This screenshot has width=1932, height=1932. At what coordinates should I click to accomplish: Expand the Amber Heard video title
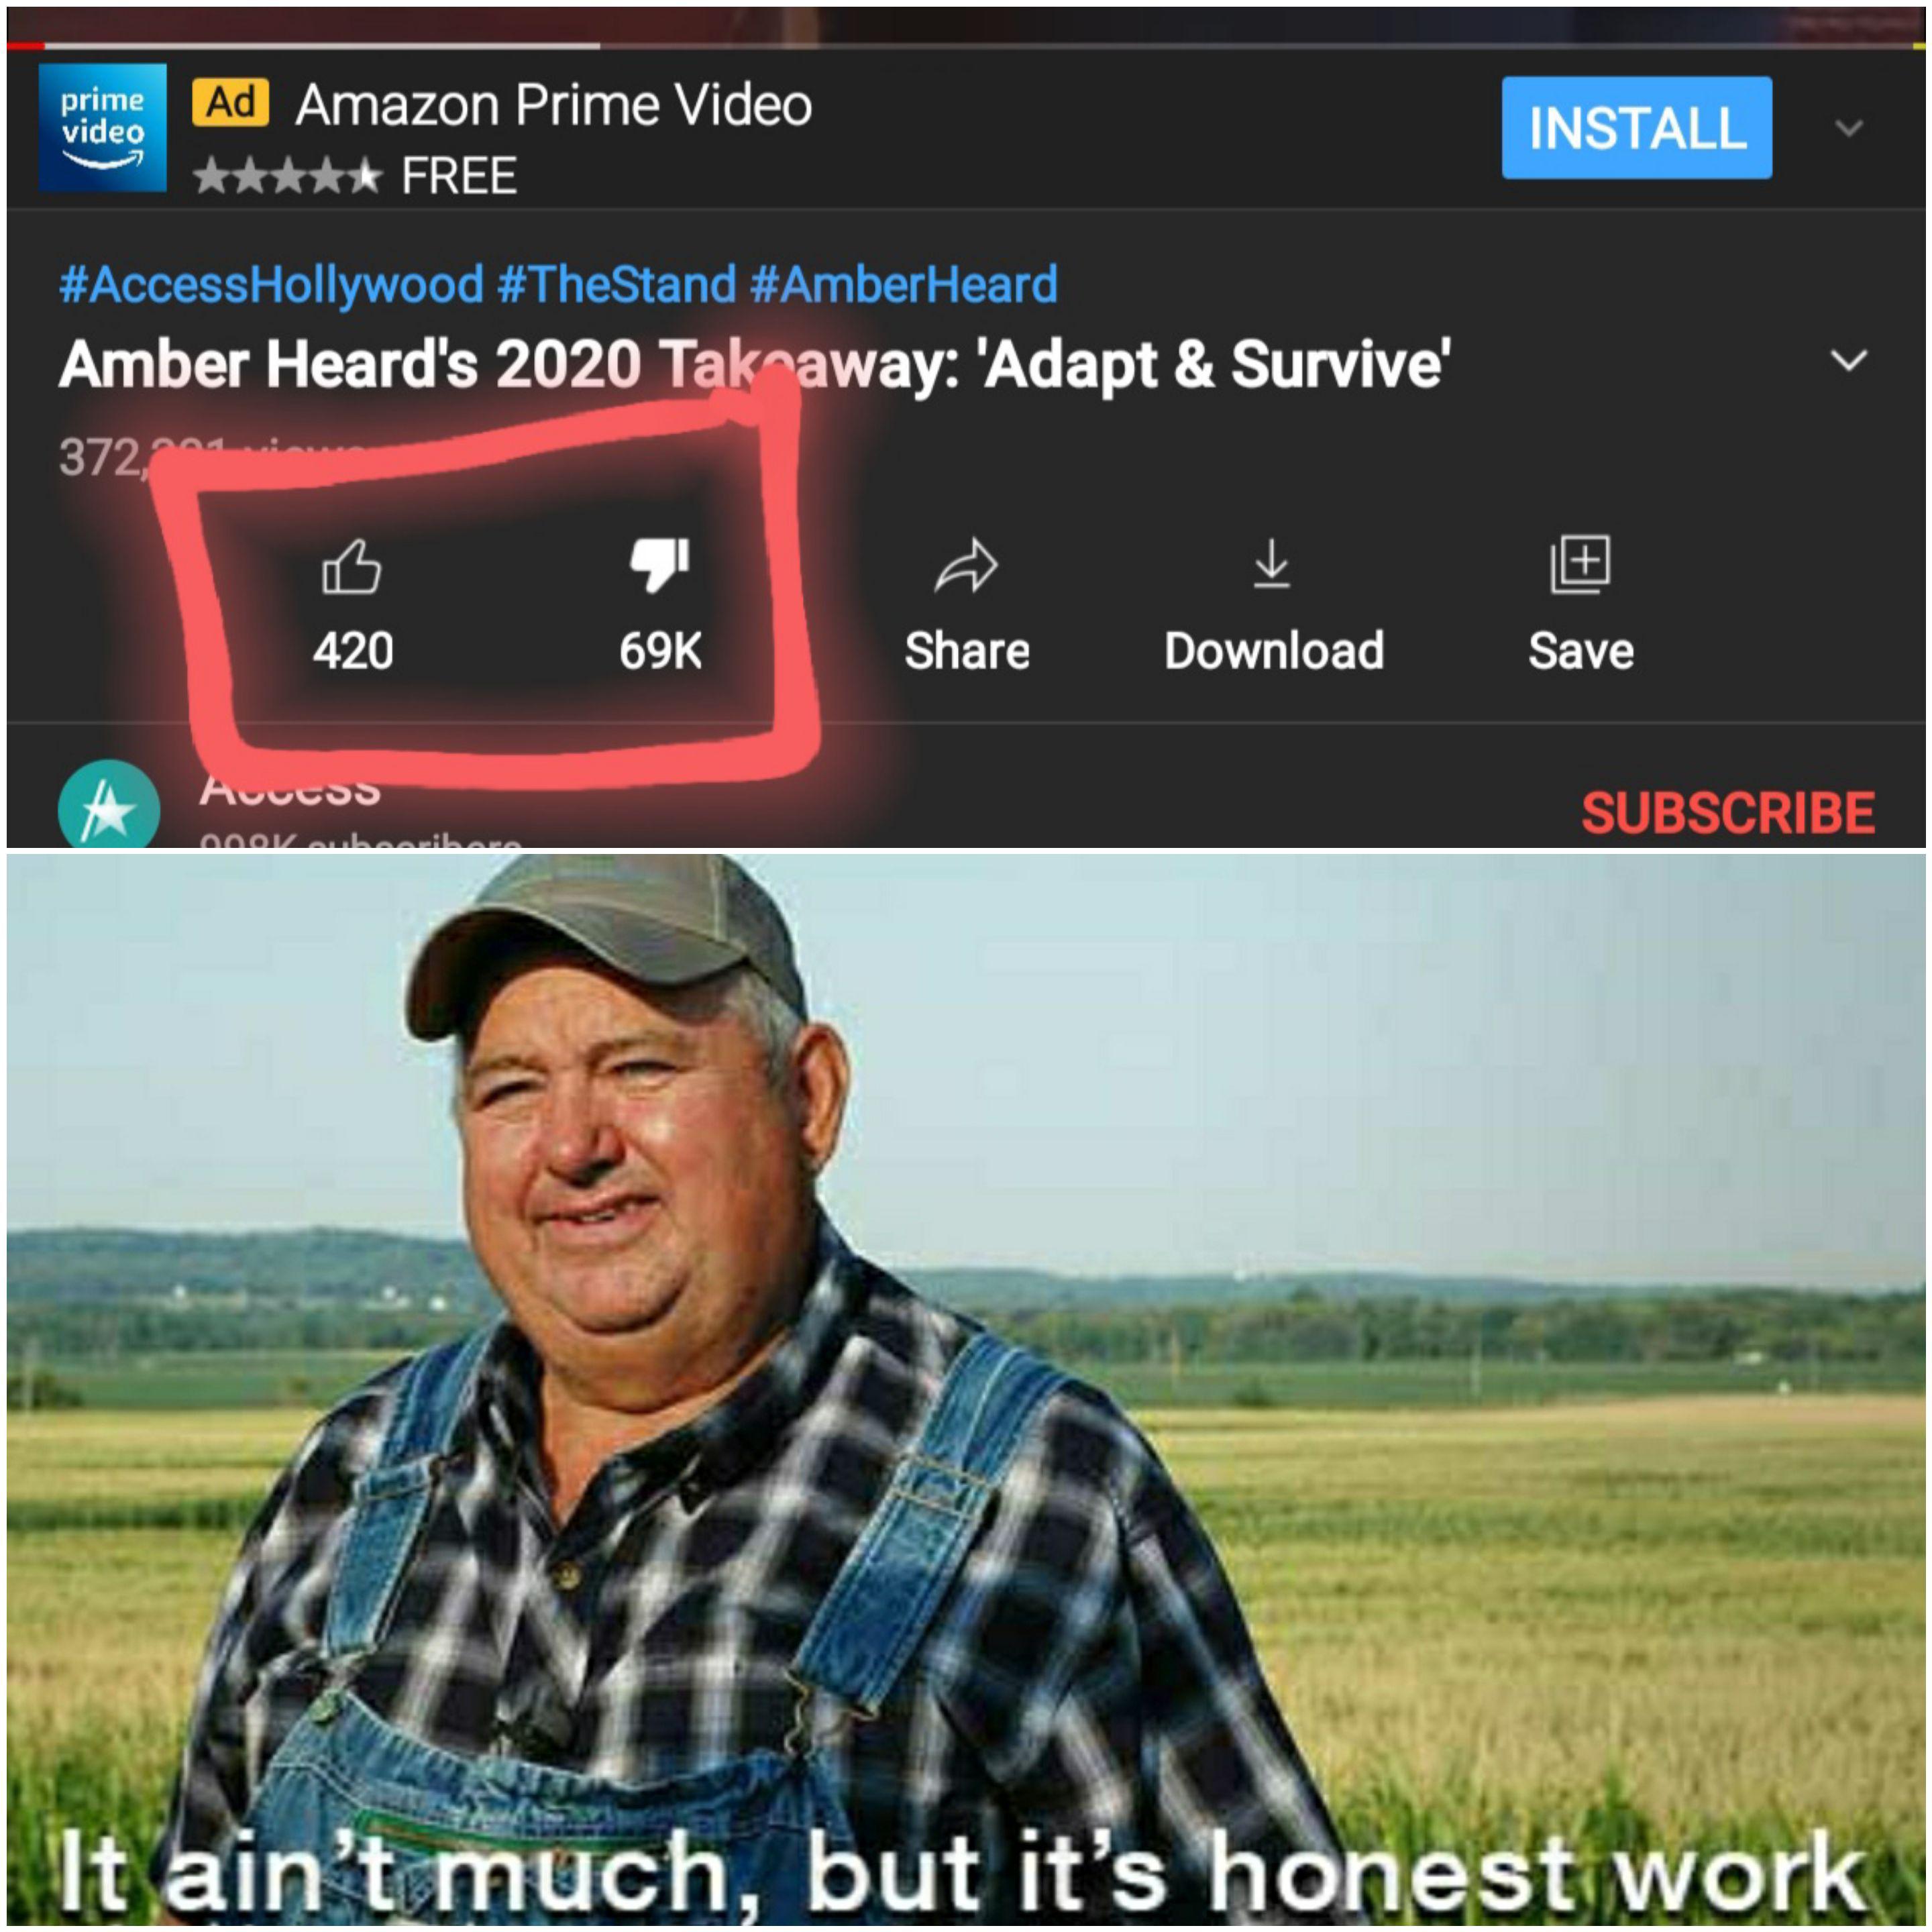[755, 364]
